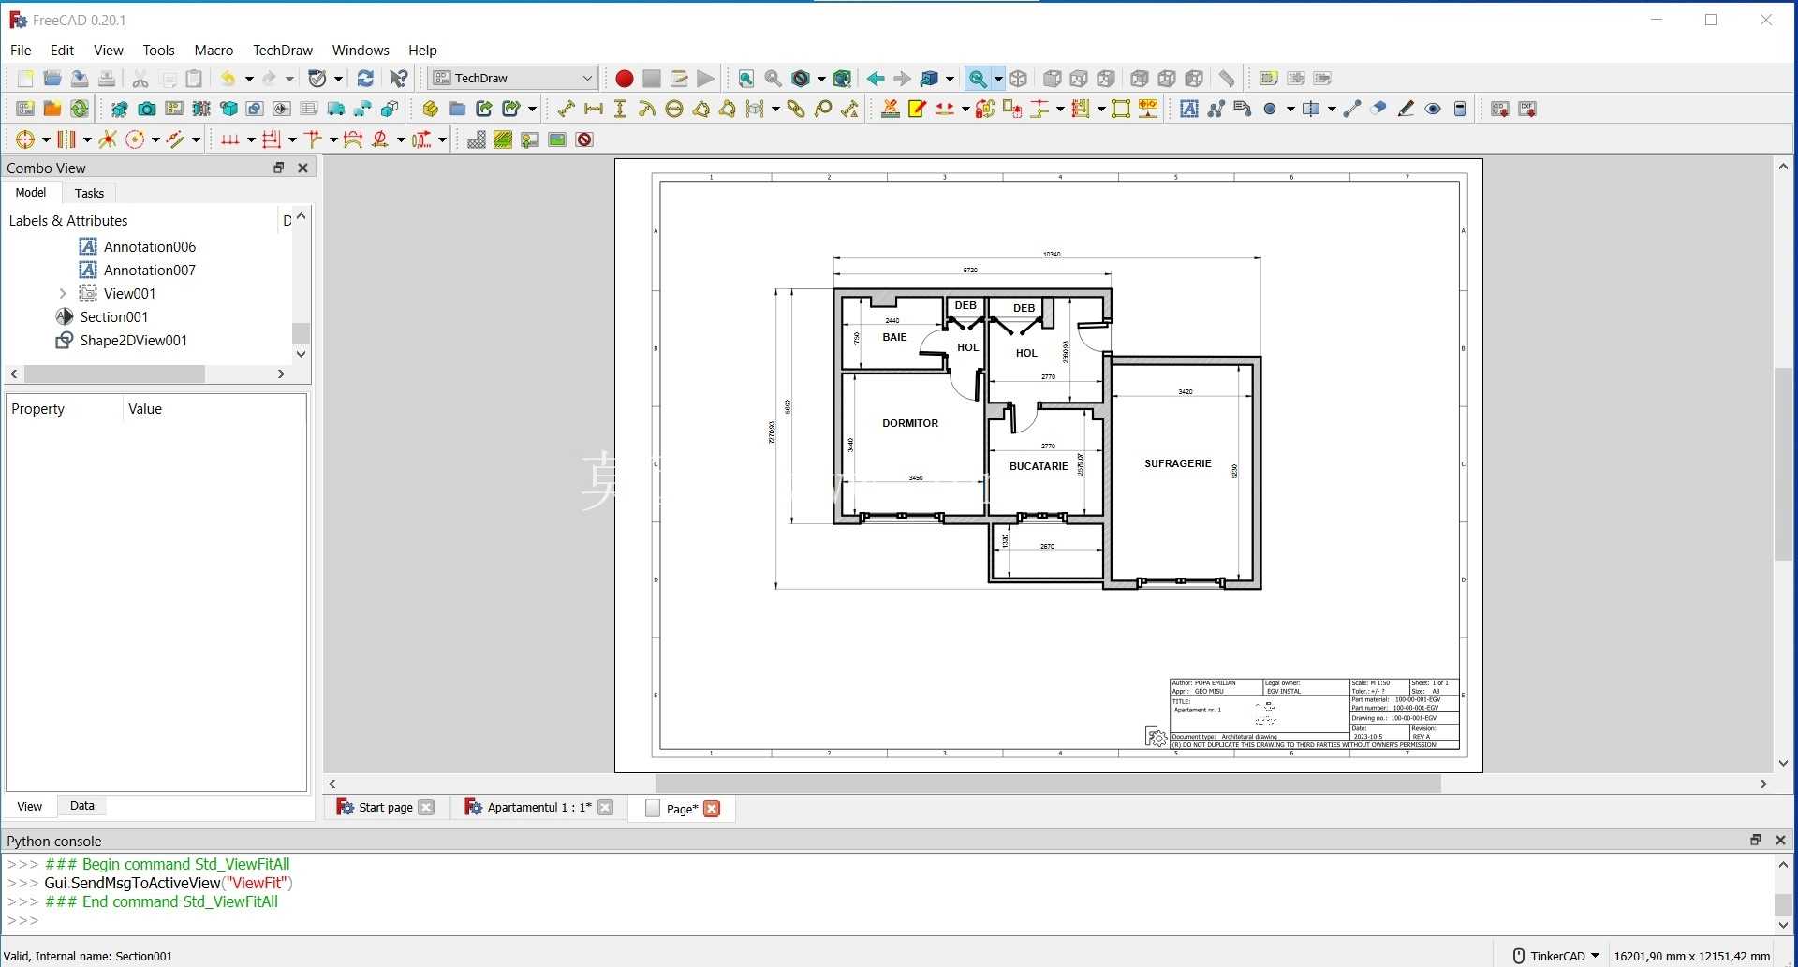The image size is (1798, 967).
Task: Insert a new default TechDraw page
Action: click(25, 110)
